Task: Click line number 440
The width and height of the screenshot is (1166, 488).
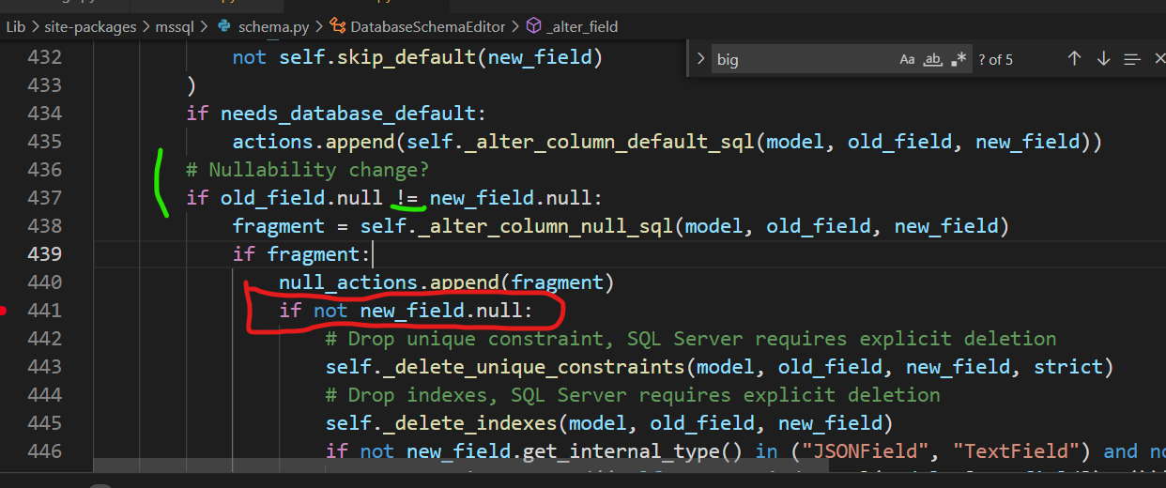Action: [x=44, y=282]
